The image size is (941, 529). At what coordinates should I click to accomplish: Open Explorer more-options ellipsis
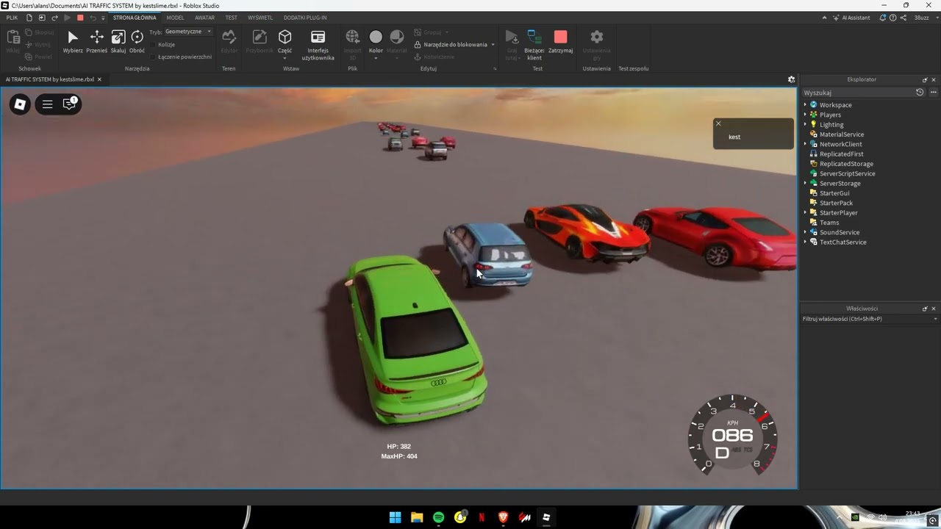pyautogui.click(x=934, y=93)
